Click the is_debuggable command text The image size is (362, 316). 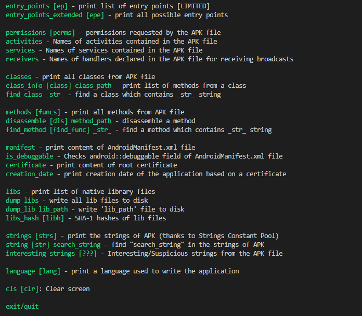click(30, 156)
